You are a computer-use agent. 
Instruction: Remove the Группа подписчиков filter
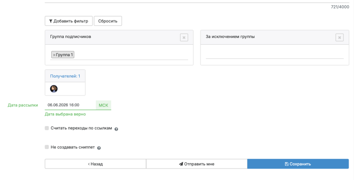coord(184,38)
